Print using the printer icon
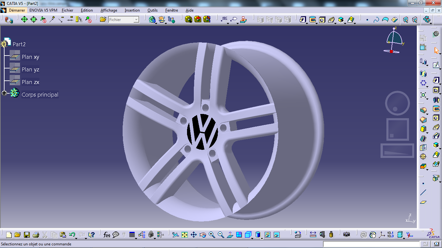442x248 pixels. (36, 235)
